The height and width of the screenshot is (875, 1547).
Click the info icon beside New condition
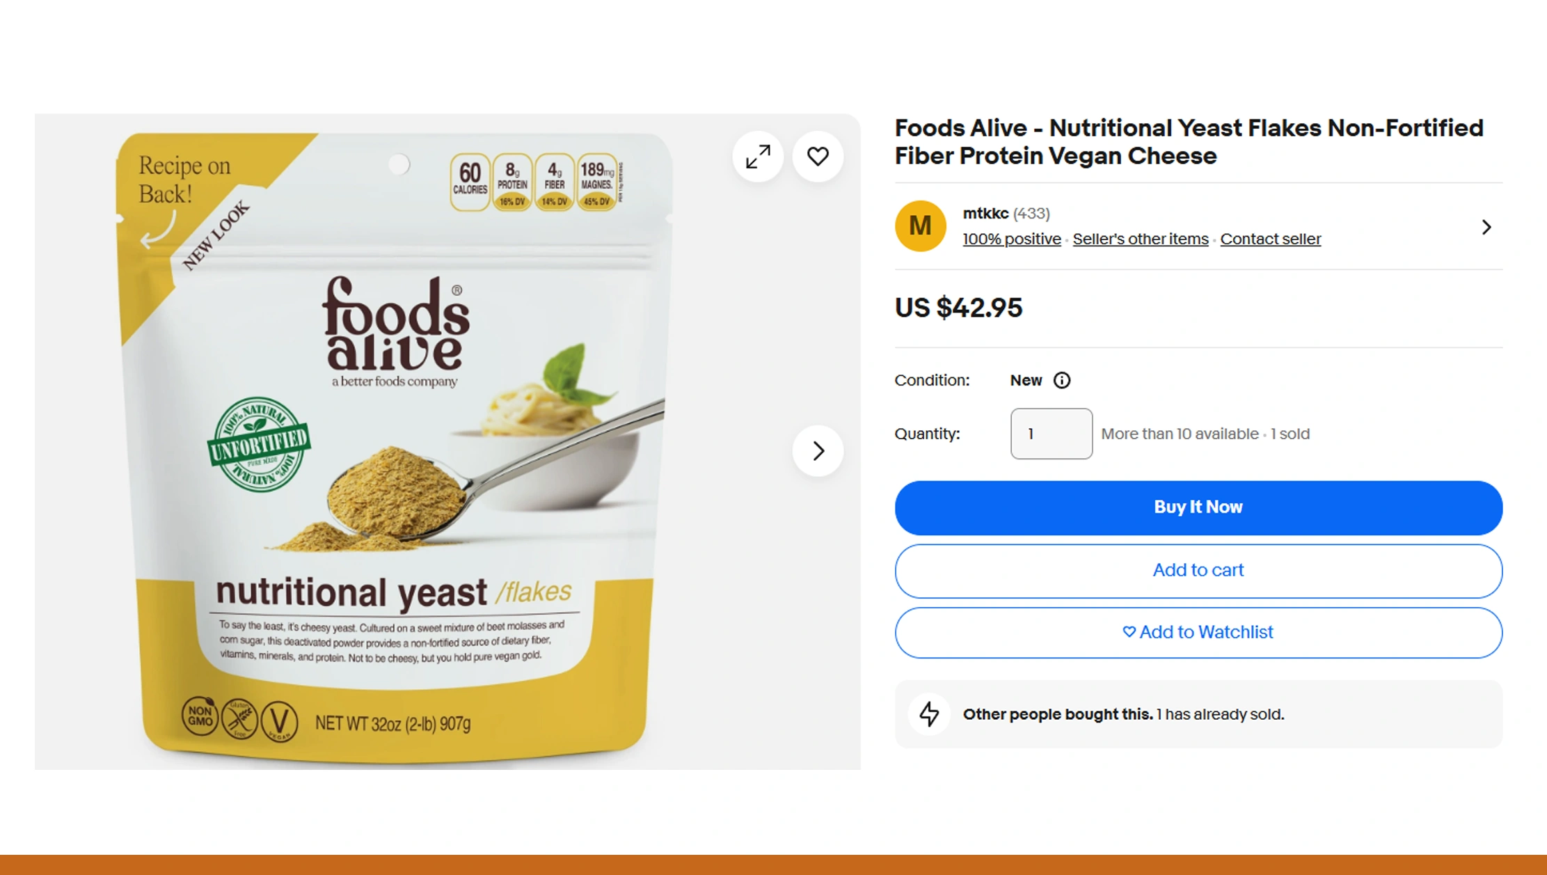tap(1061, 380)
